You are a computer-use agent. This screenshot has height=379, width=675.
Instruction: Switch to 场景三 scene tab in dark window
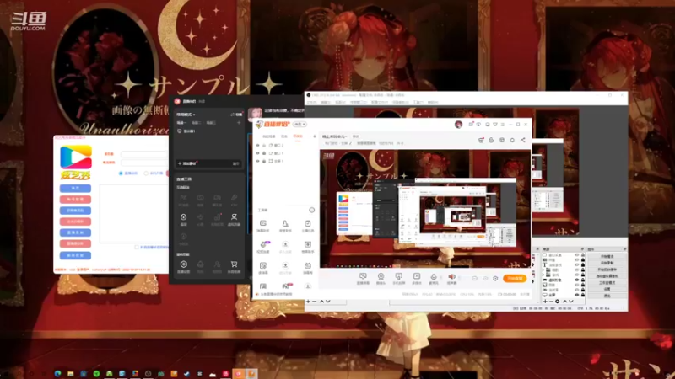click(x=210, y=123)
